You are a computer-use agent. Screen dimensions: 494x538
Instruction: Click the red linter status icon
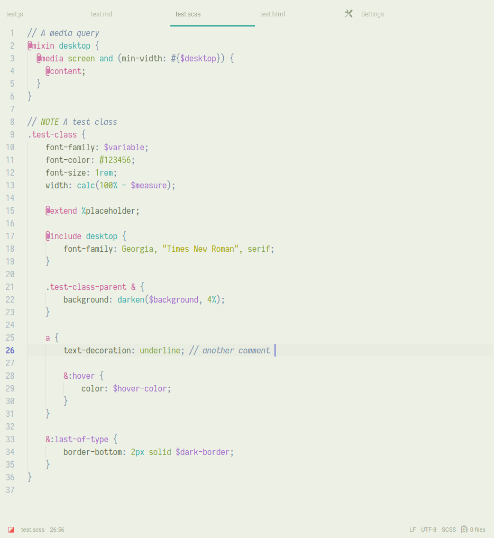click(11, 530)
